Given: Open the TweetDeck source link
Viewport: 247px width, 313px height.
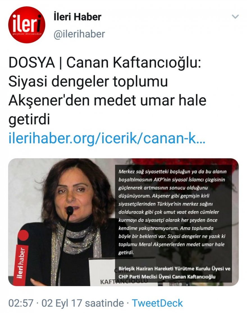Looking at the screenshot, I should click(157, 303).
